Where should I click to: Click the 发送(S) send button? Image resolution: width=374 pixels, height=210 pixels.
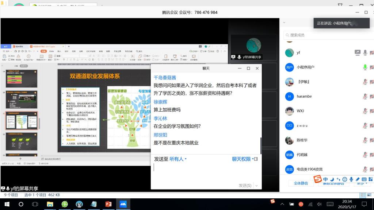[245, 186]
